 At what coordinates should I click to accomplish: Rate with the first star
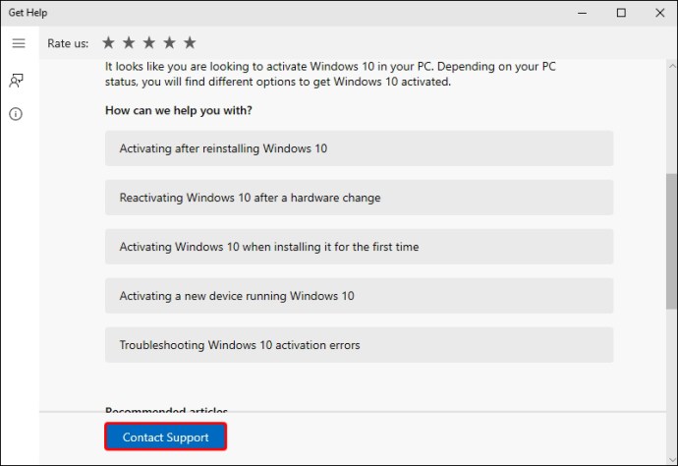click(108, 43)
